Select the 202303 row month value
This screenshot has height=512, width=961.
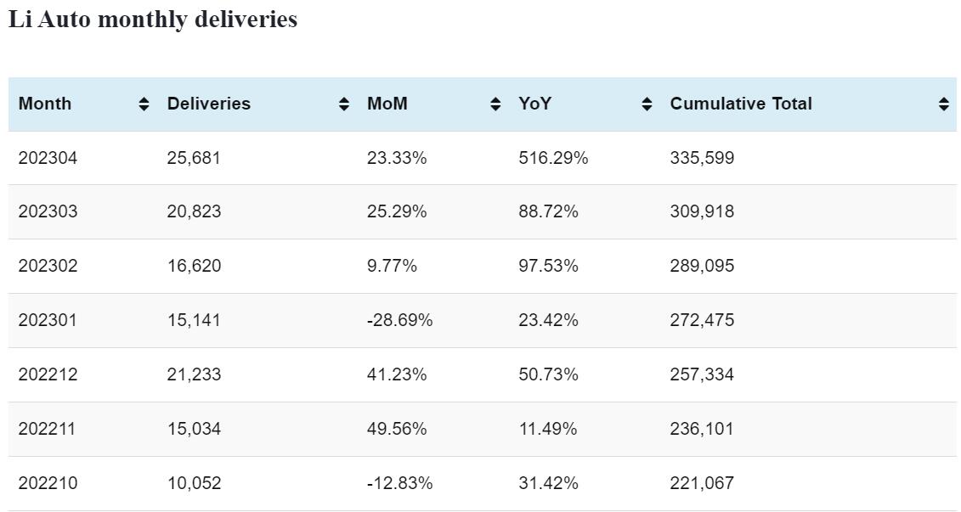tap(48, 211)
